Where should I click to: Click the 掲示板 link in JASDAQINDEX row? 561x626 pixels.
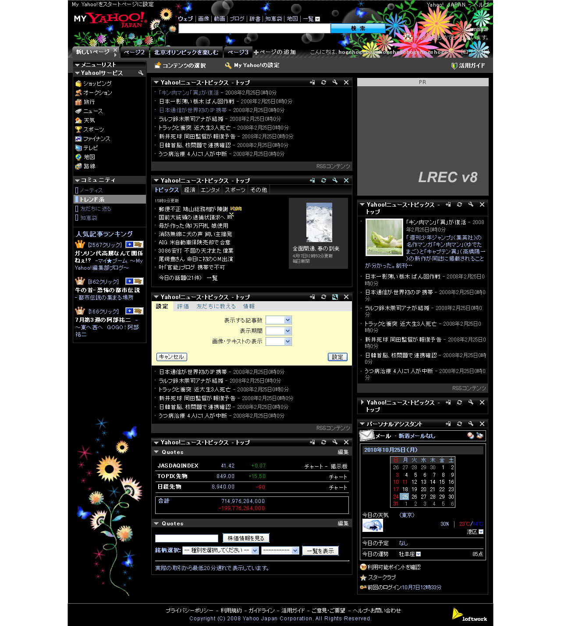pos(339,467)
